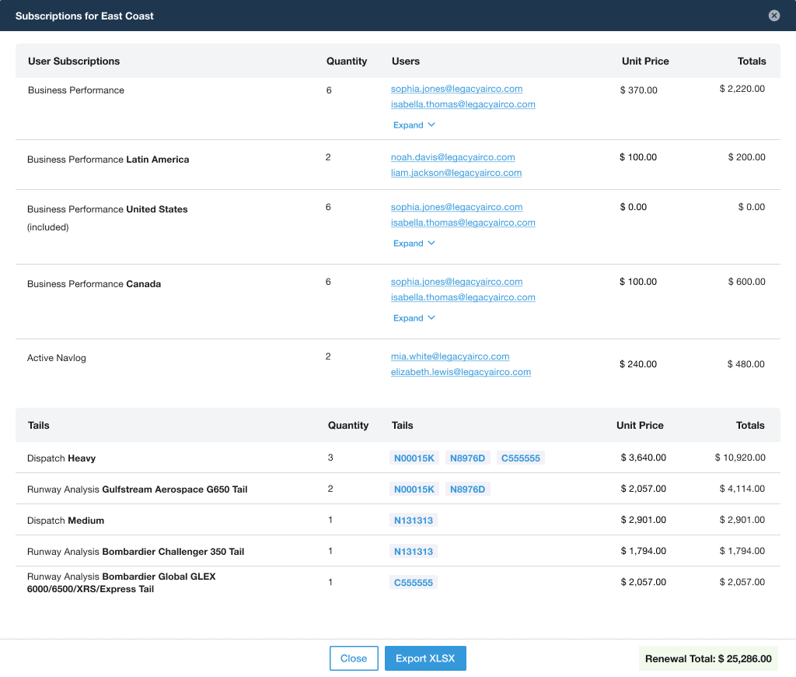Select tail N00015K in Gulfstream G650 row
Viewport: 796px width, 677px height.
tap(414, 489)
